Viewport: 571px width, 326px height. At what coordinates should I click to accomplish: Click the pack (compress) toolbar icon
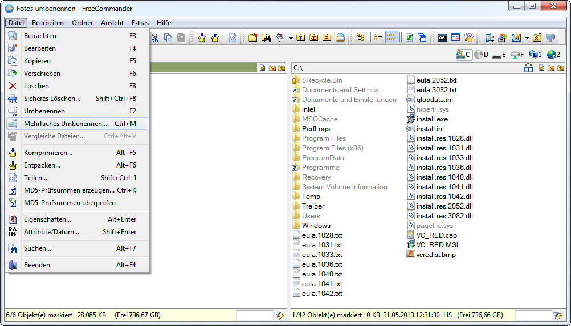(x=202, y=38)
